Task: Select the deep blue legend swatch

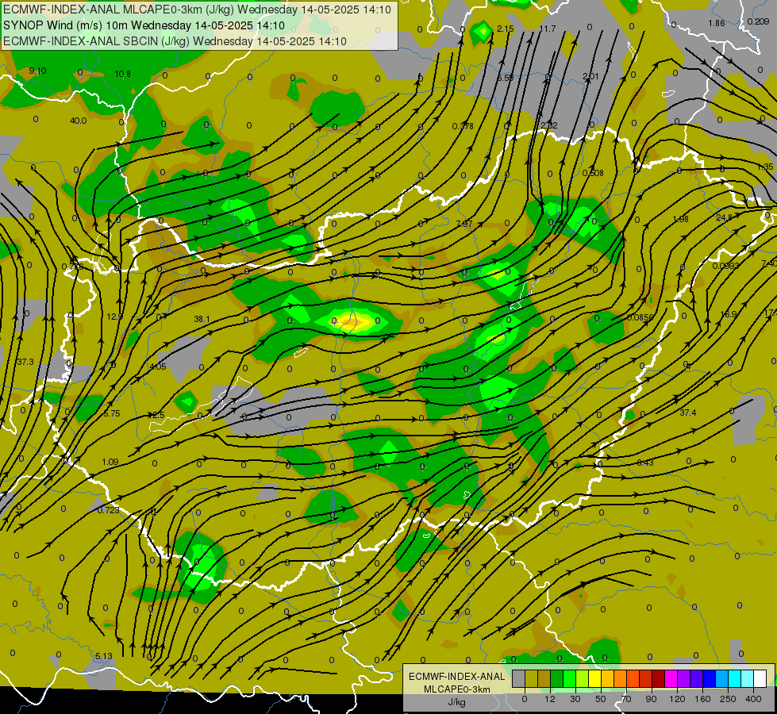Action: pos(710,678)
